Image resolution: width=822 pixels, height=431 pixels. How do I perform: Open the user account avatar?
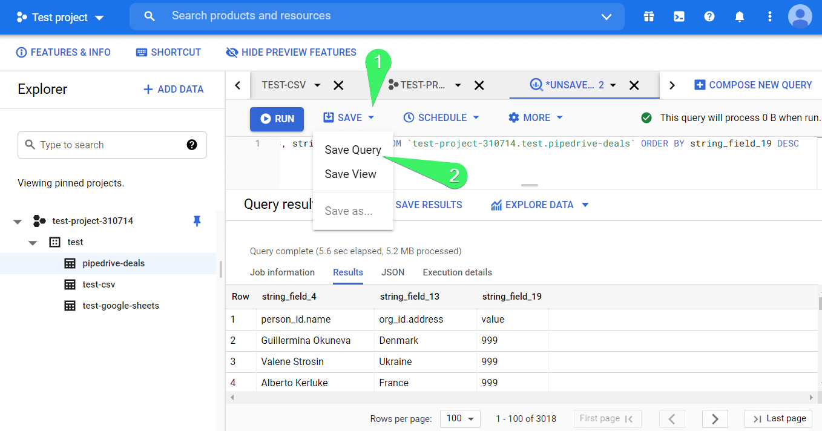click(800, 16)
